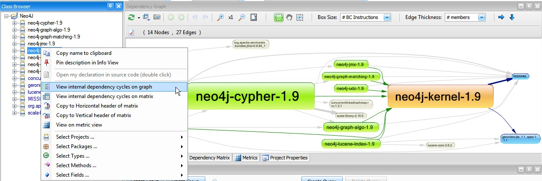
Task: Click the blue right arrow layout icon
Action: (x=501, y=17)
